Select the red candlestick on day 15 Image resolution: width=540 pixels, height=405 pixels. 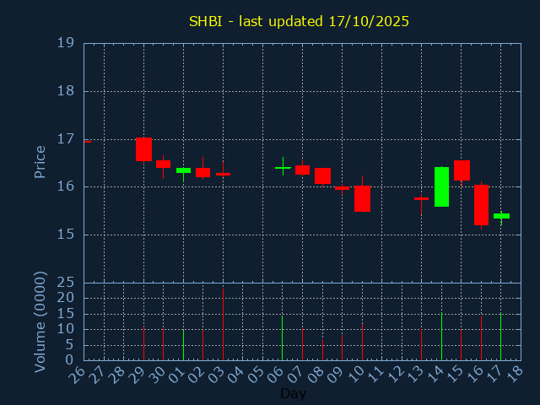point(462,170)
